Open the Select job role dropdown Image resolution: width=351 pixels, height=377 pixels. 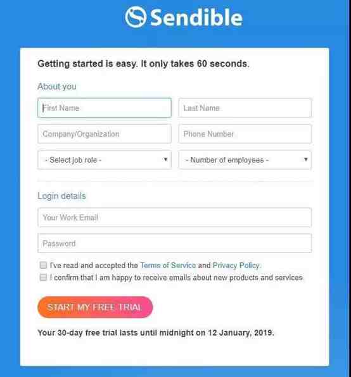click(x=105, y=160)
